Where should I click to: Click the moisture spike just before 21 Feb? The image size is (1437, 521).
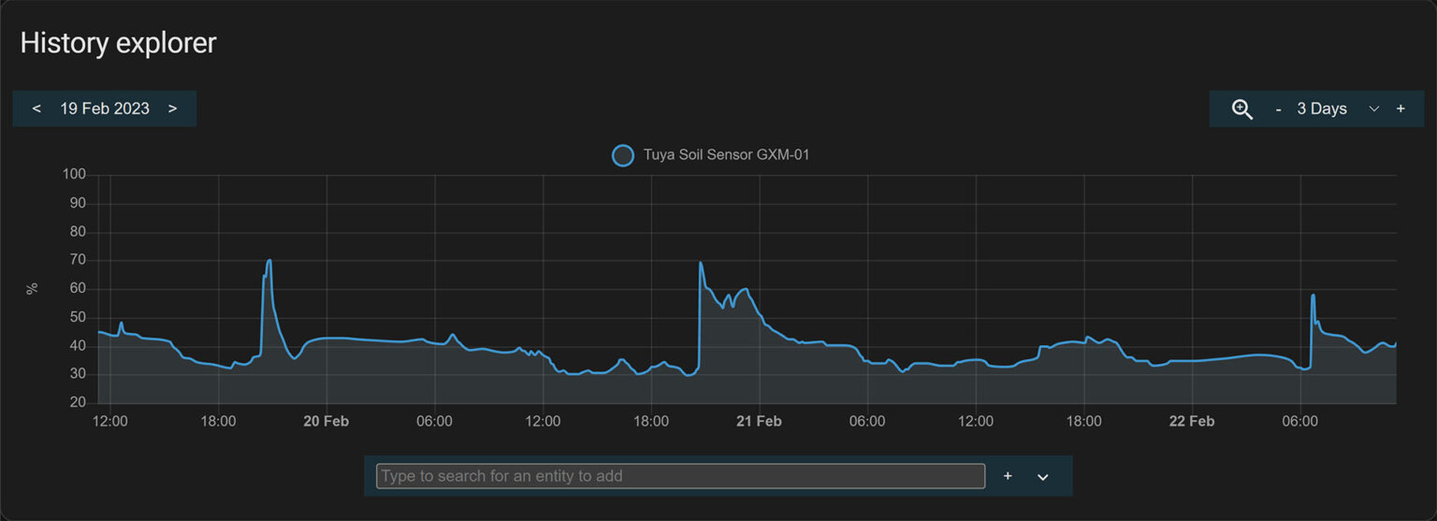(701, 264)
